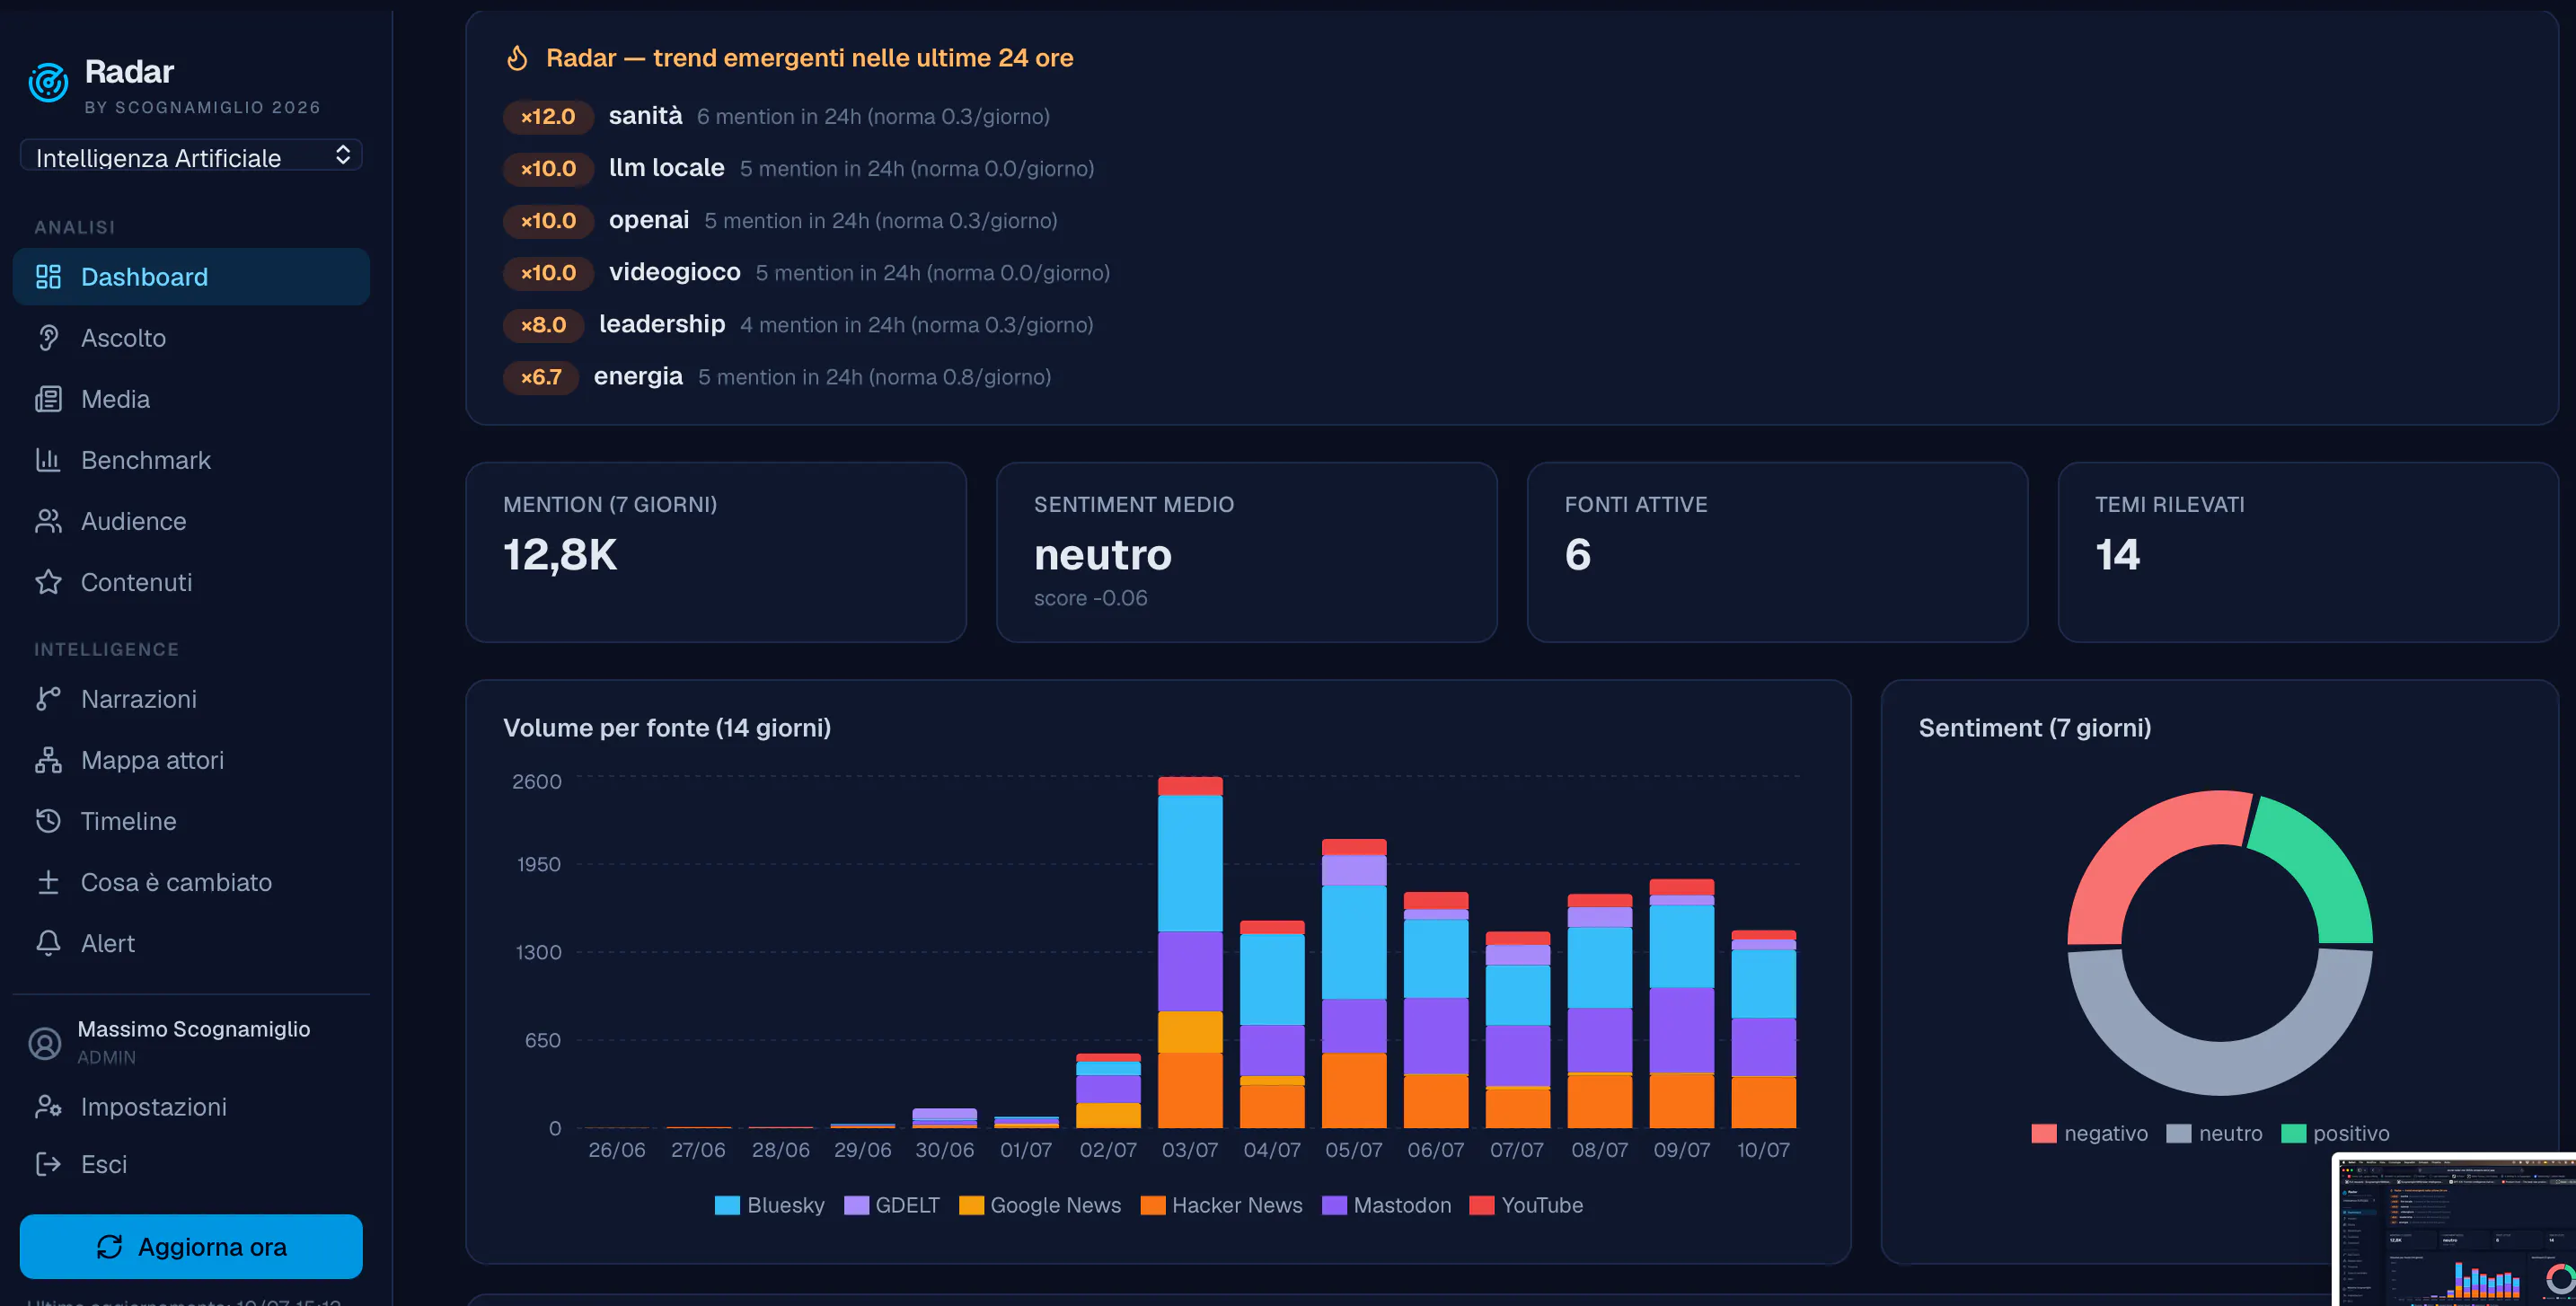This screenshot has width=2576, height=1306.
Task: Open the Dashboard menu item
Action: (191, 277)
